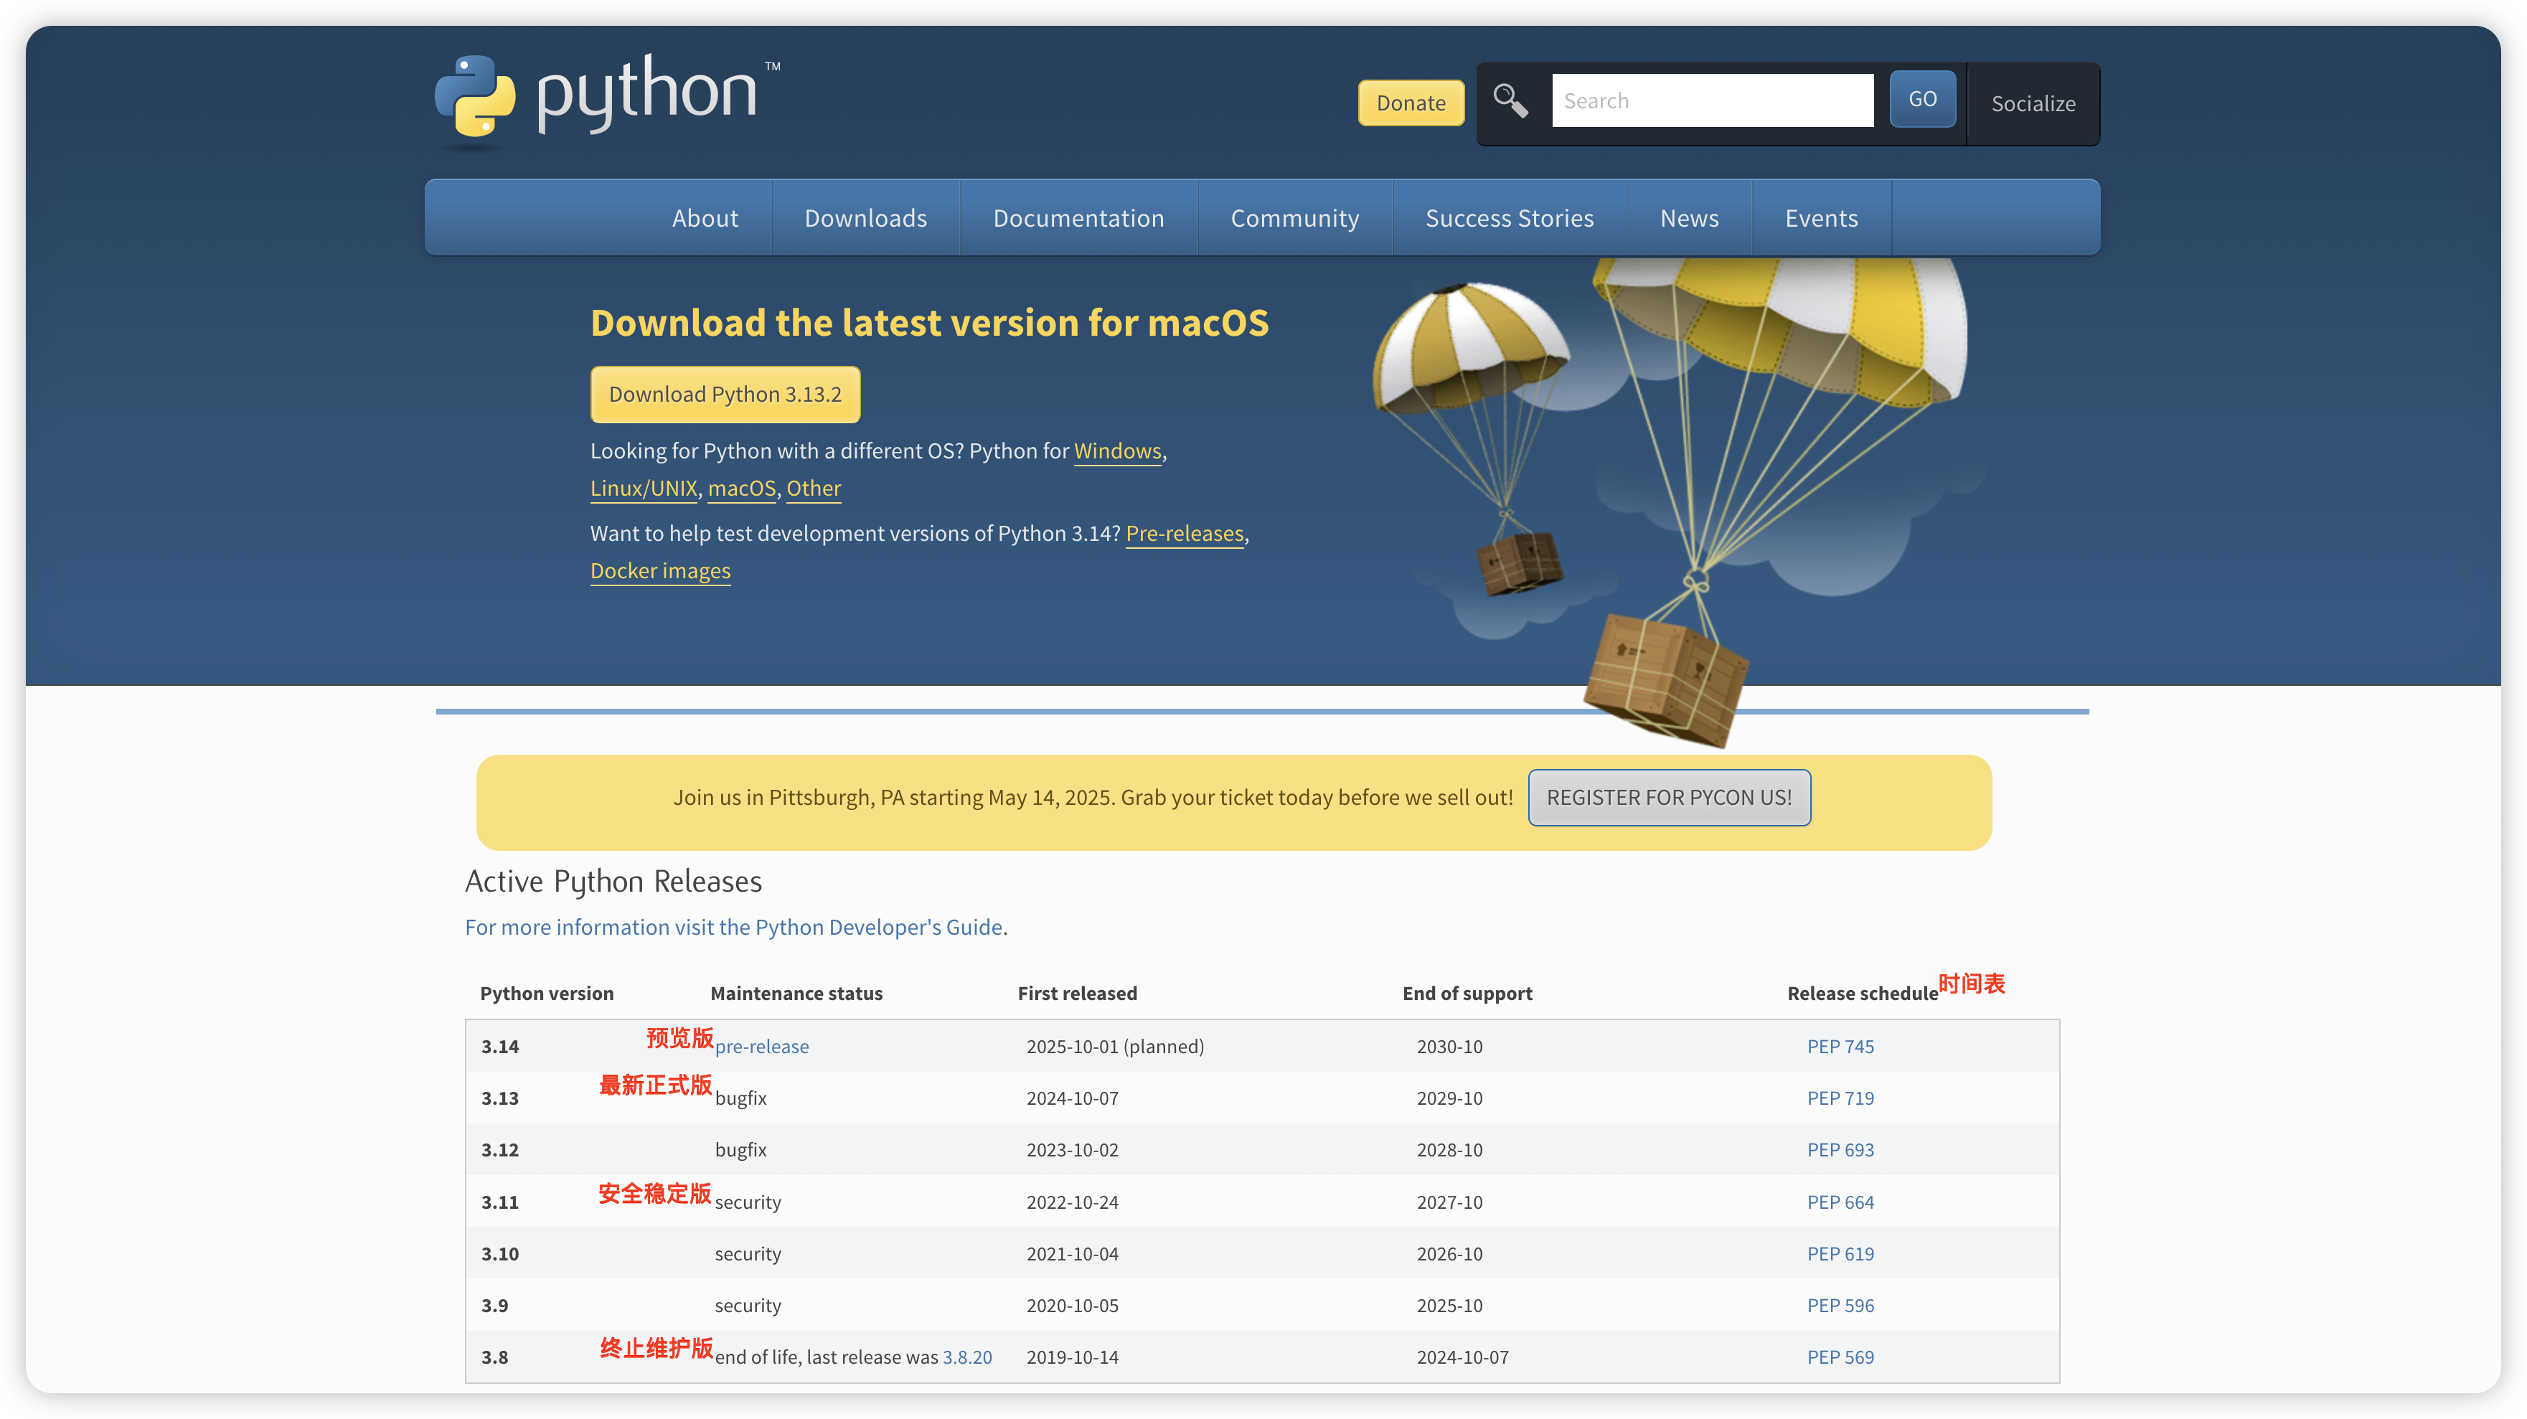
Task: Open the News menu
Action: click(1689, 217)
